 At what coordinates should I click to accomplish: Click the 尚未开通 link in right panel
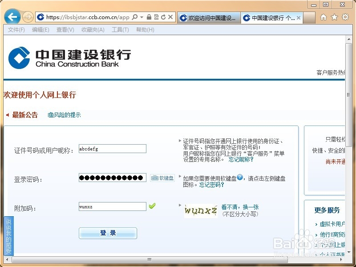pos(336,162)
